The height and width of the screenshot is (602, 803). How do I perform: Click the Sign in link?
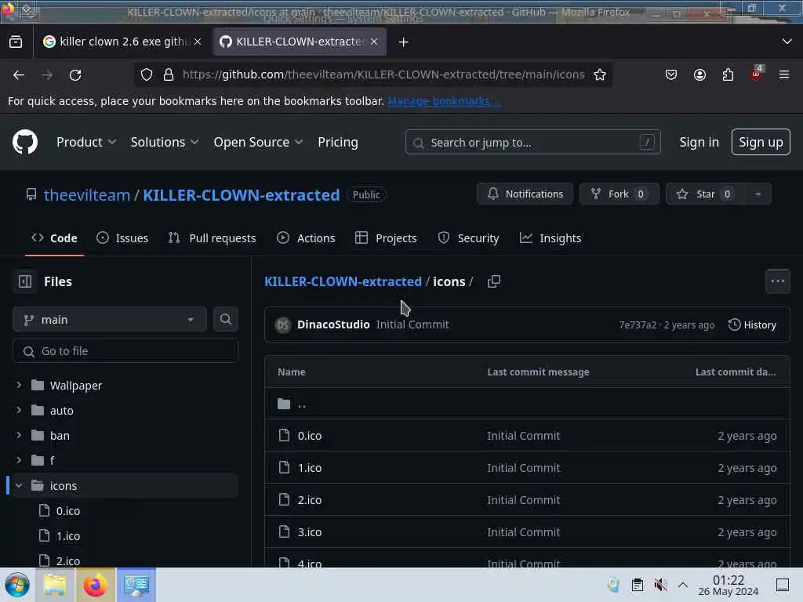click(x=699, y=142)
